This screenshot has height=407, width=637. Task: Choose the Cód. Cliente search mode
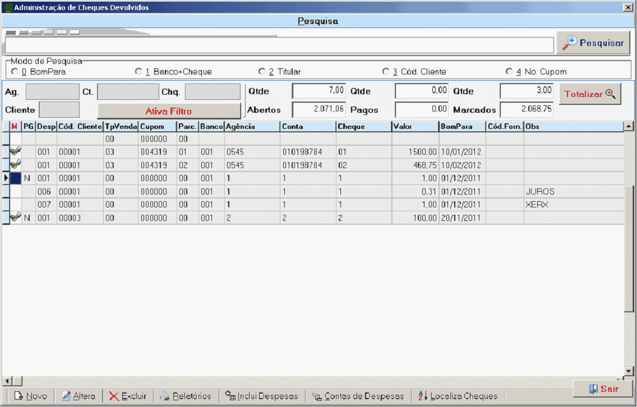point(386,72)
